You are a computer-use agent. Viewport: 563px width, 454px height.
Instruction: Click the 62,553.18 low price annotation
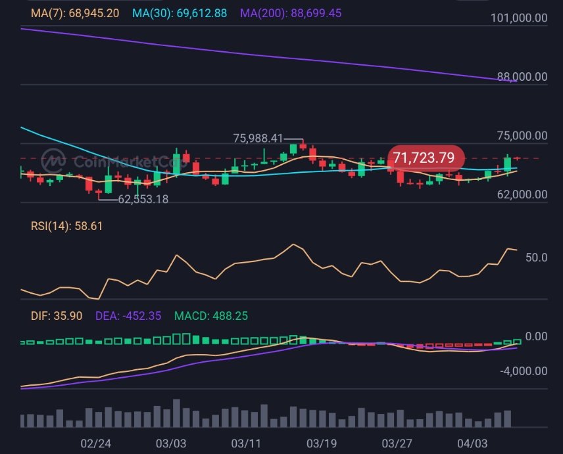click(143, 199)
